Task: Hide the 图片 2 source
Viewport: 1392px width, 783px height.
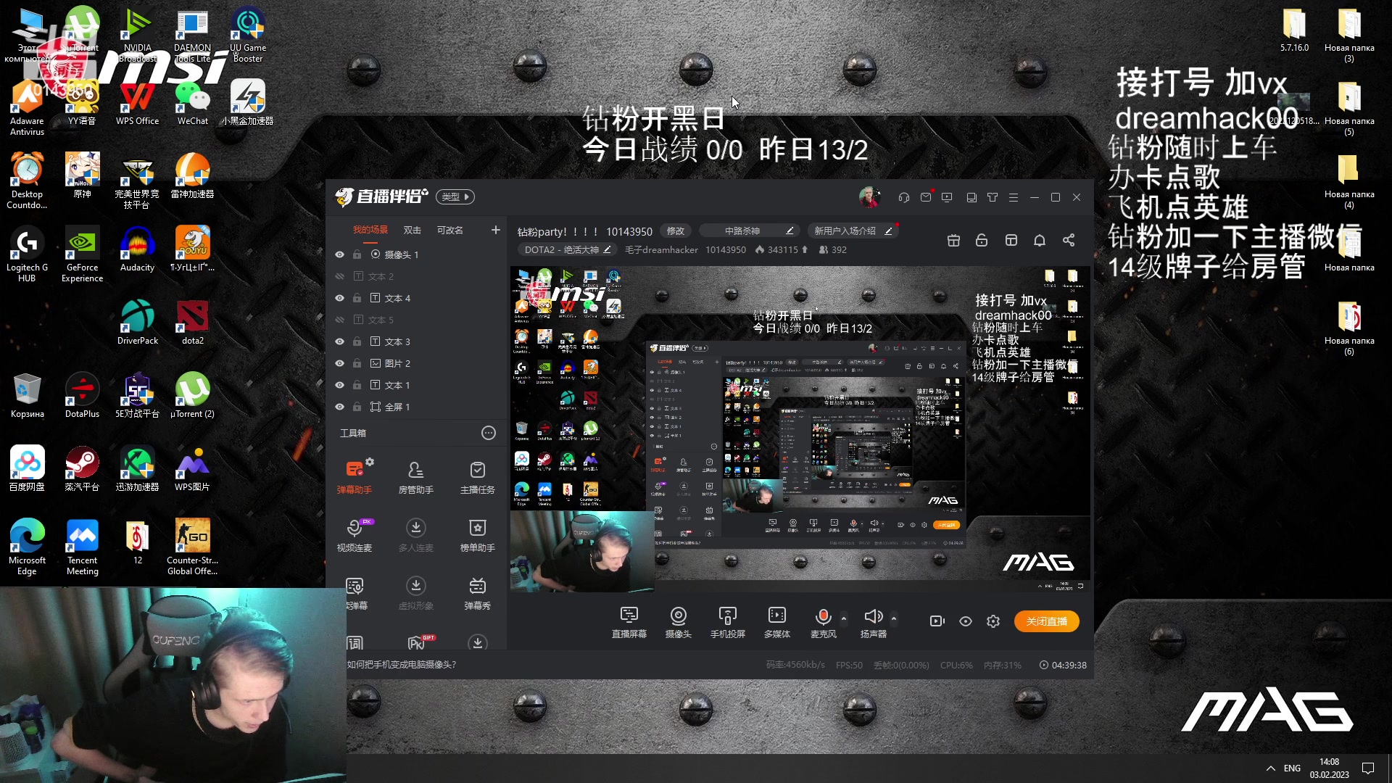Action: (339, 363)
